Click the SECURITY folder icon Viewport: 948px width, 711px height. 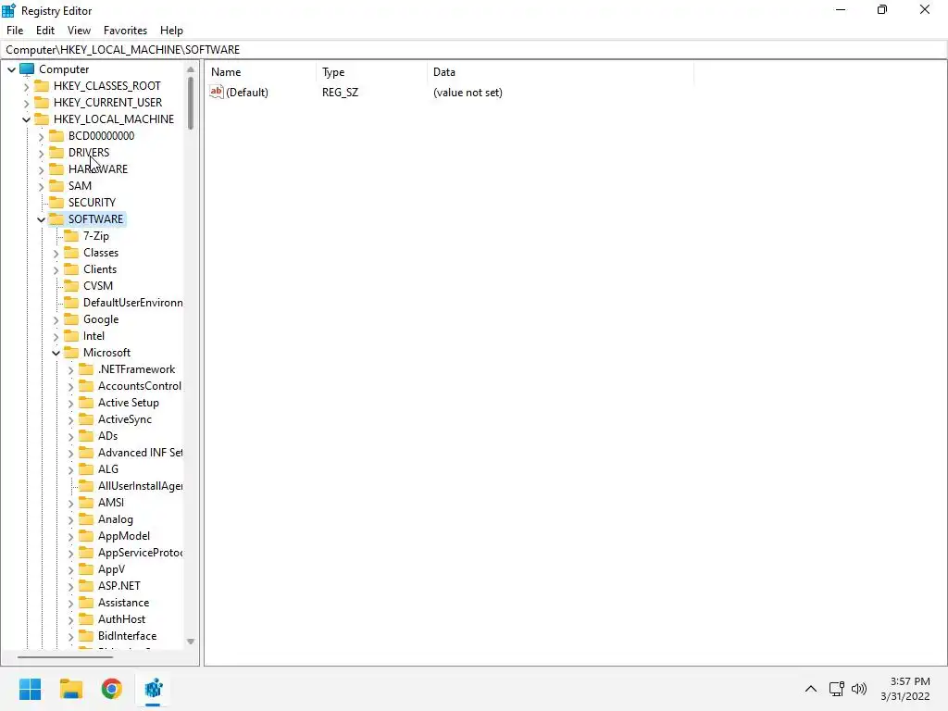coord(56,202)
